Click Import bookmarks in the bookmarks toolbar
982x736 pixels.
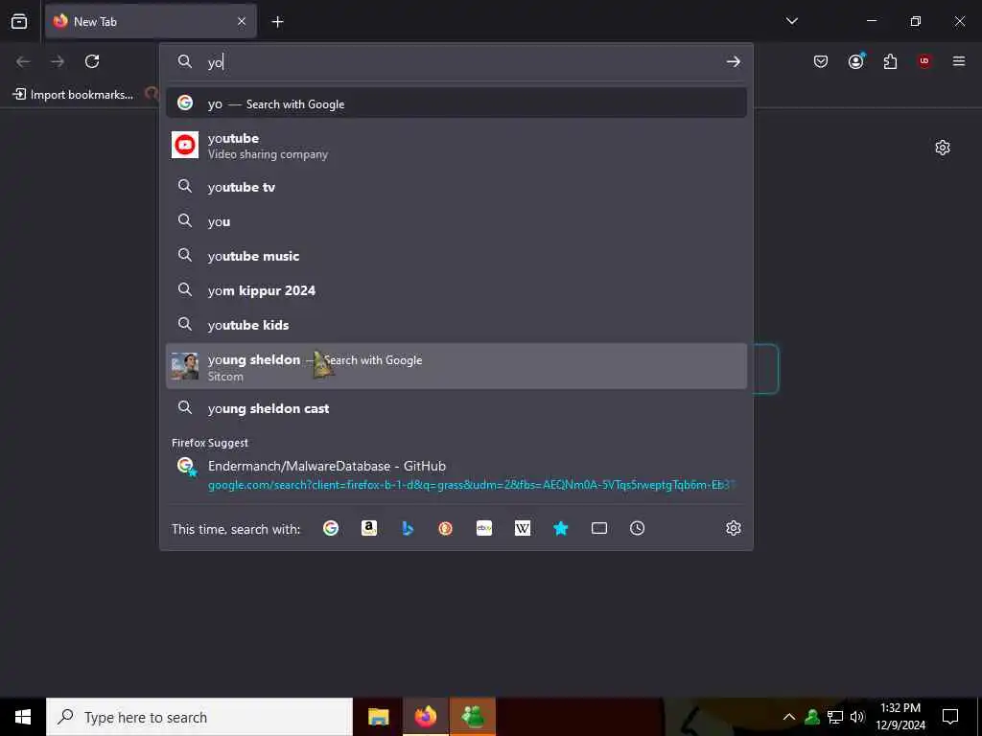tap(73, 95)
